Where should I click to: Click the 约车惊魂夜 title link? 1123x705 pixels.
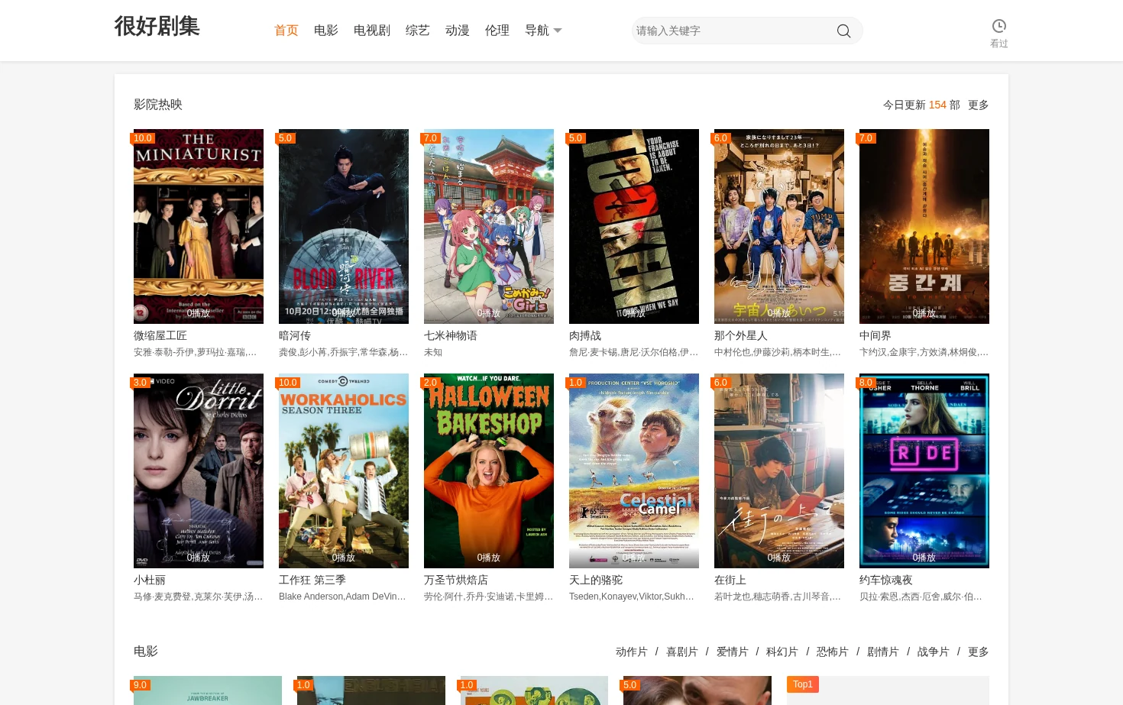(x=886, y=580)
